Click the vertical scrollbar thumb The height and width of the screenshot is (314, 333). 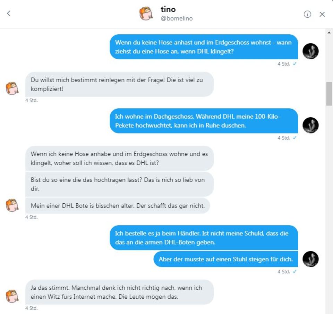329,94
